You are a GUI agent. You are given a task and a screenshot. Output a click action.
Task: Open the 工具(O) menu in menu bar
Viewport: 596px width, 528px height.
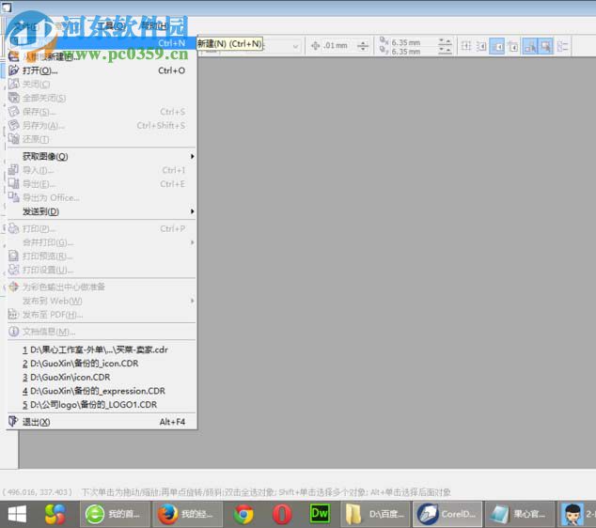111,25
